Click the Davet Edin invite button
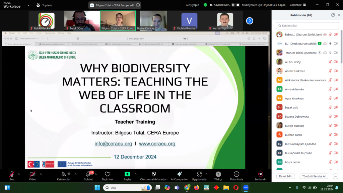This screenshot has width=343, height=193. click(x=285, y=176)
